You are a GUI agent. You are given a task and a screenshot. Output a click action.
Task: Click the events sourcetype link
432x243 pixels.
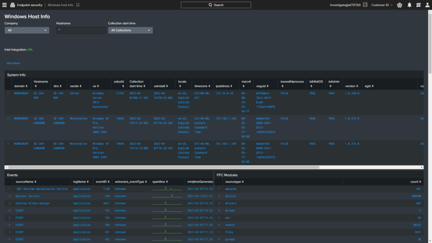coord(230,225)
